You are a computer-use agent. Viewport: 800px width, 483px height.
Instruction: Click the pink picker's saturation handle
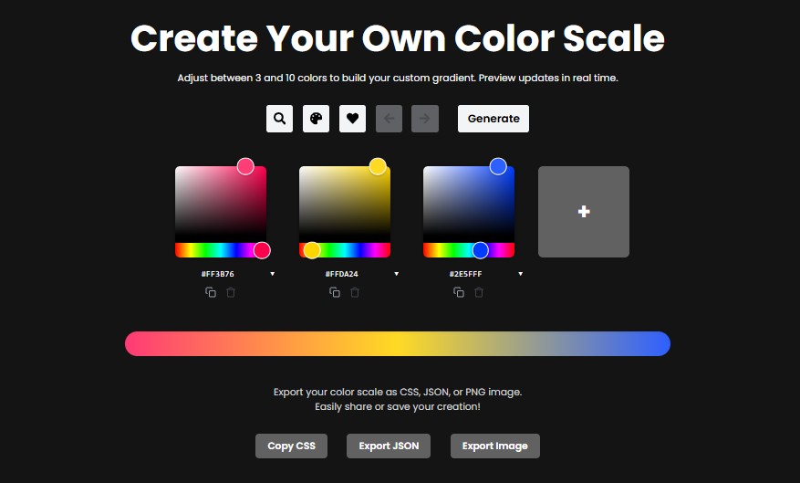[x=245, y=166]
